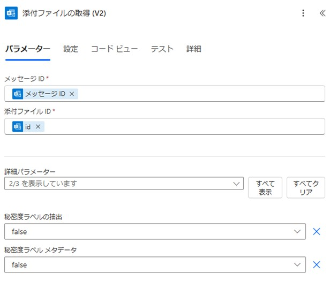Delete the 秘密度ラベル メタデータ parameter with blue X
The width and height of the screenshot is (330, 281).
click(x=316, y=264)
